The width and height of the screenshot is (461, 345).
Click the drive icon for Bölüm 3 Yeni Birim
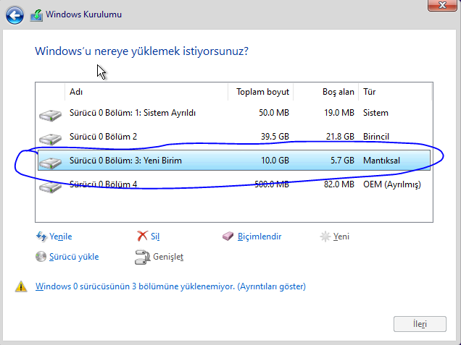(x=51, y=163)
